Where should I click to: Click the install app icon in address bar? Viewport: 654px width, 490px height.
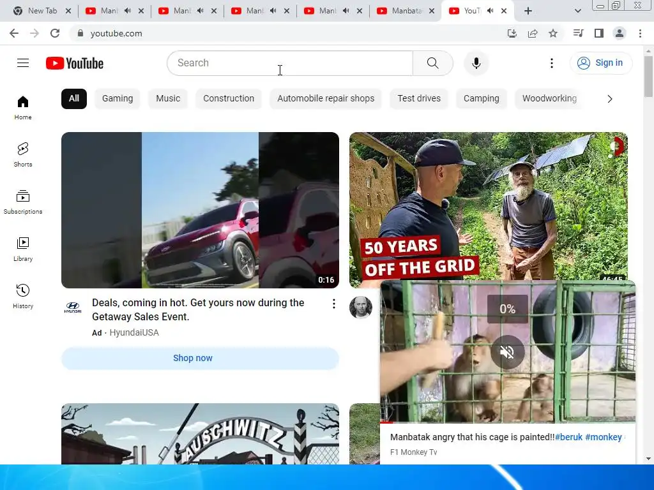512,33
